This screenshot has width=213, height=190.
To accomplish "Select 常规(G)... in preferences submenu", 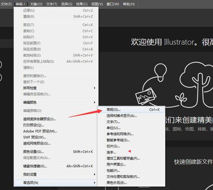I will coord(131,110).
